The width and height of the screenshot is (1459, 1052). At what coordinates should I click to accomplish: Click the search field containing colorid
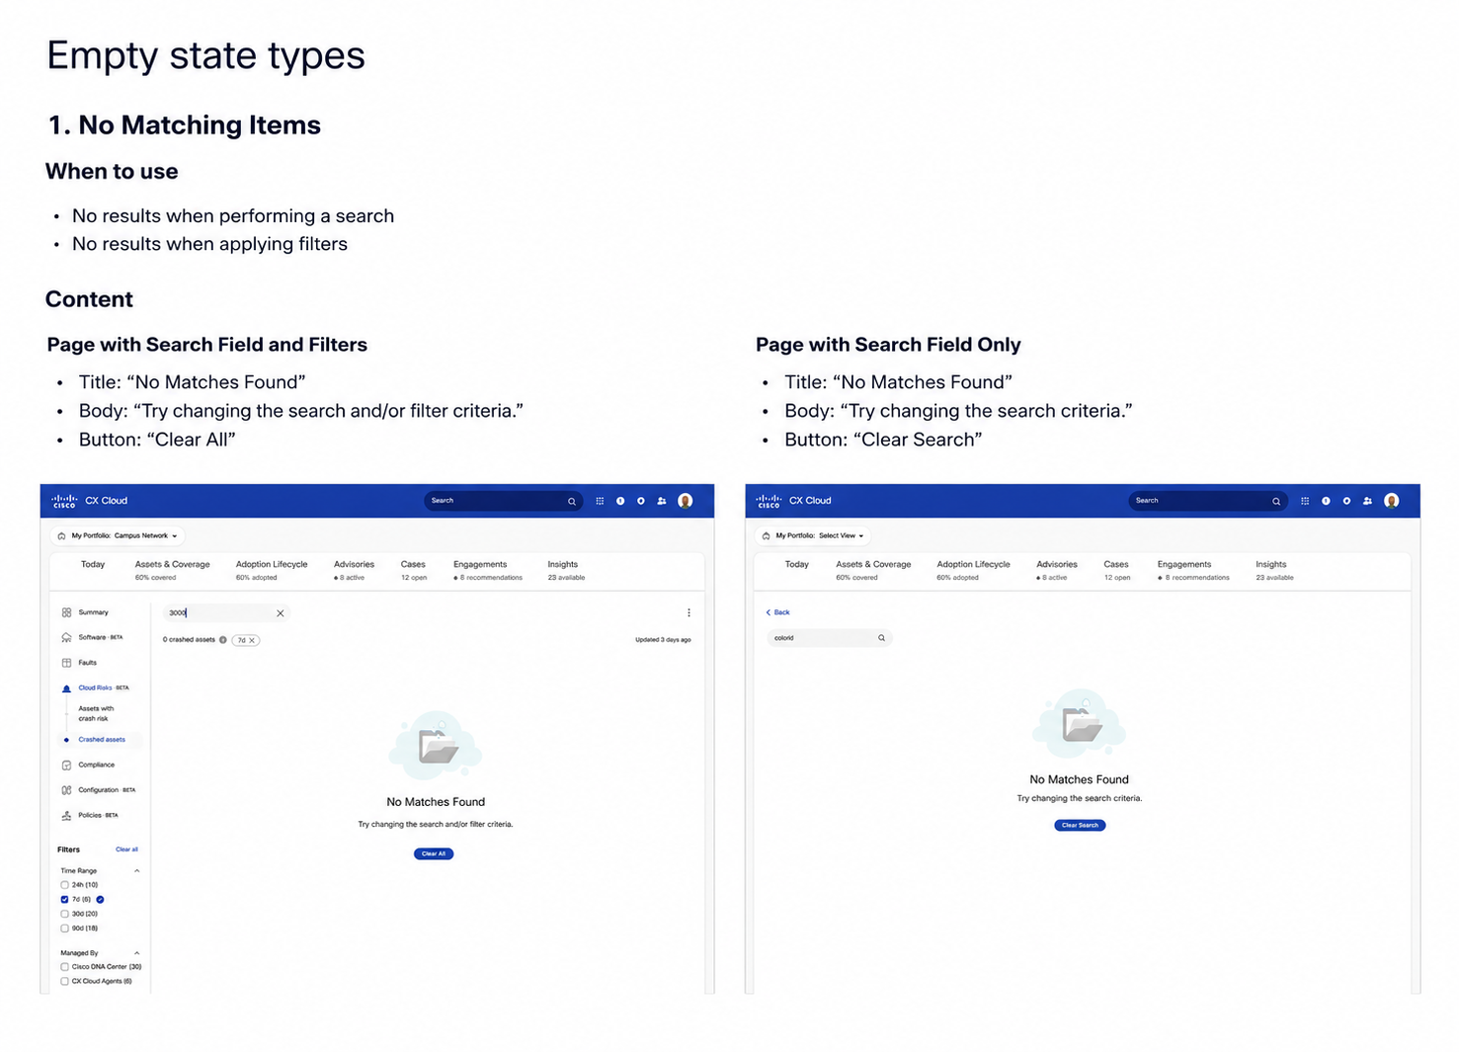[829, 638]
